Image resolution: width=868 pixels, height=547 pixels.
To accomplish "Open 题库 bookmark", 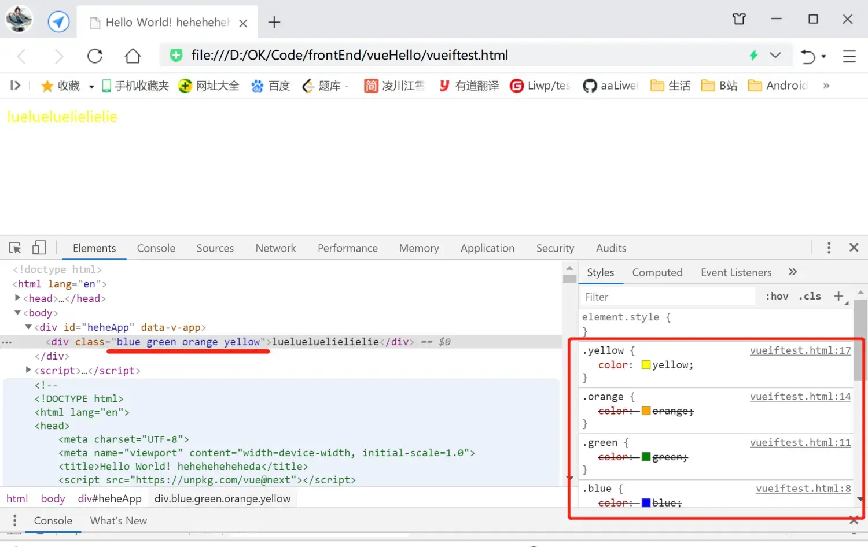I will (325, 86).
